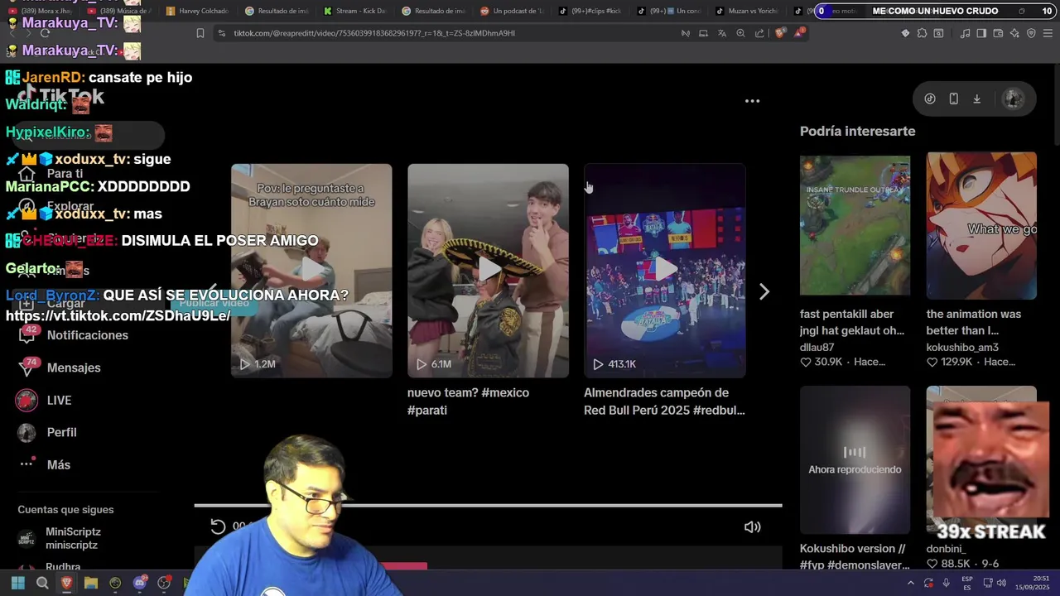Open File Explorer from the taskbar

[91, 583]
